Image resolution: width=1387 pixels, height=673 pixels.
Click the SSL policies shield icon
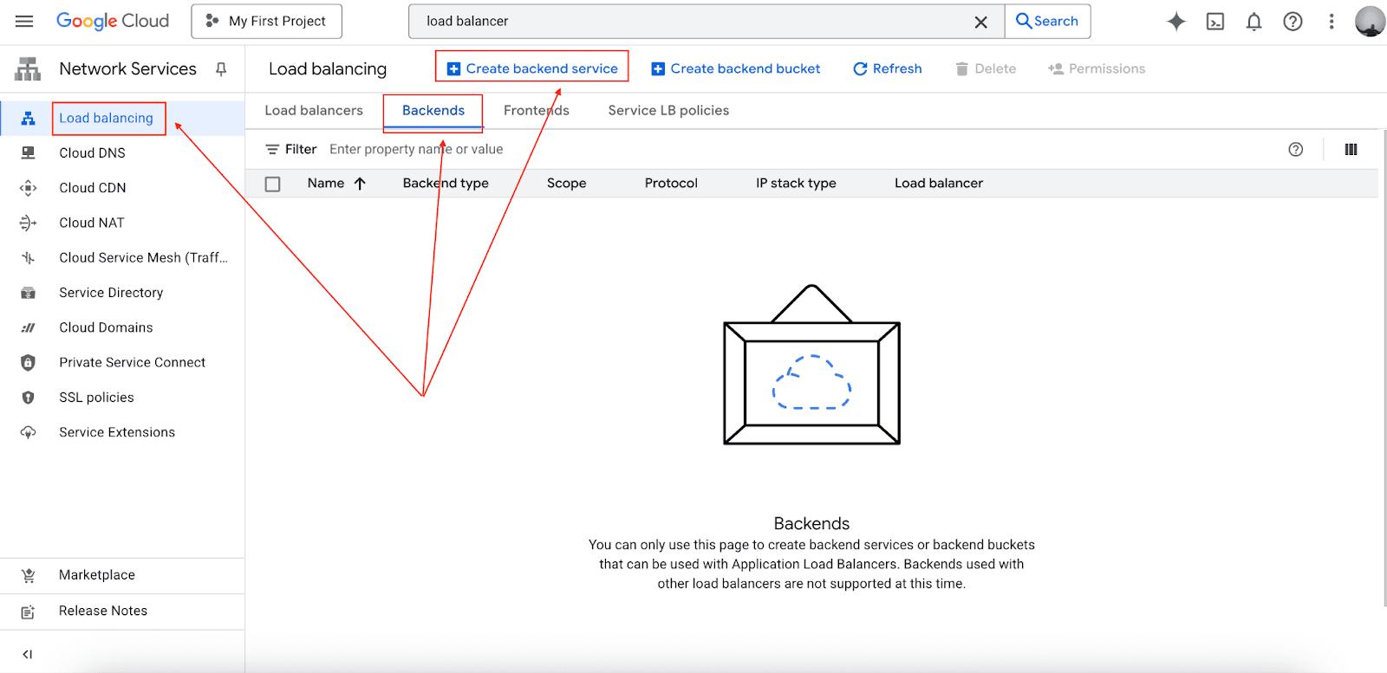(x=28, y=398)
